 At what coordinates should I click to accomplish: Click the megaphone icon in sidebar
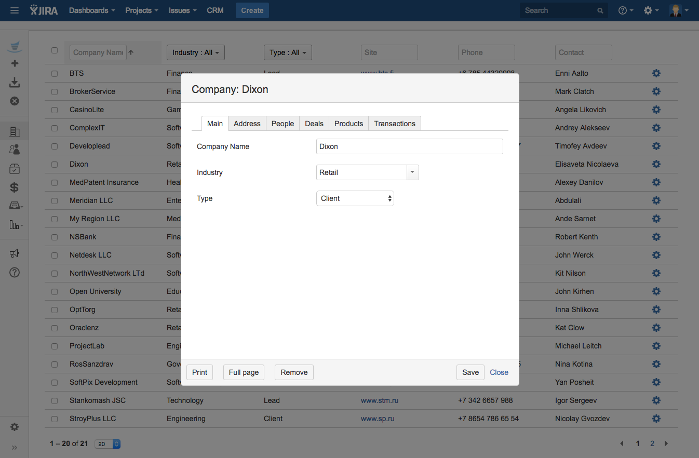click(15, 253)
